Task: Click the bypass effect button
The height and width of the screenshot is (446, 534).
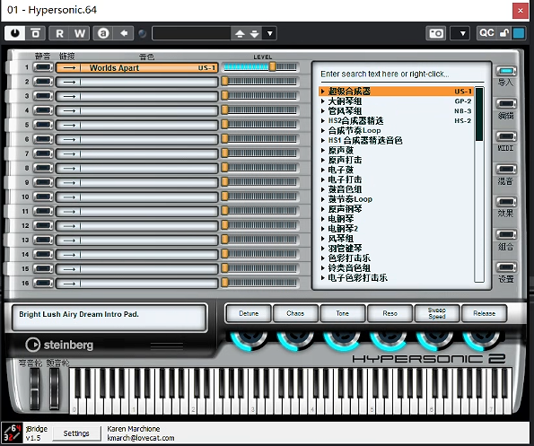Action: [x=35, y=33]
